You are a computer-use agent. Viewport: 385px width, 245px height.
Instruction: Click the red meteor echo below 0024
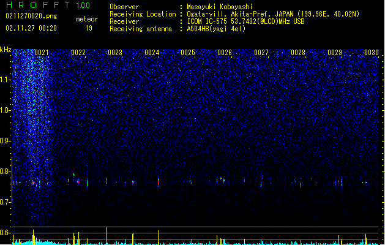(158, 182)
